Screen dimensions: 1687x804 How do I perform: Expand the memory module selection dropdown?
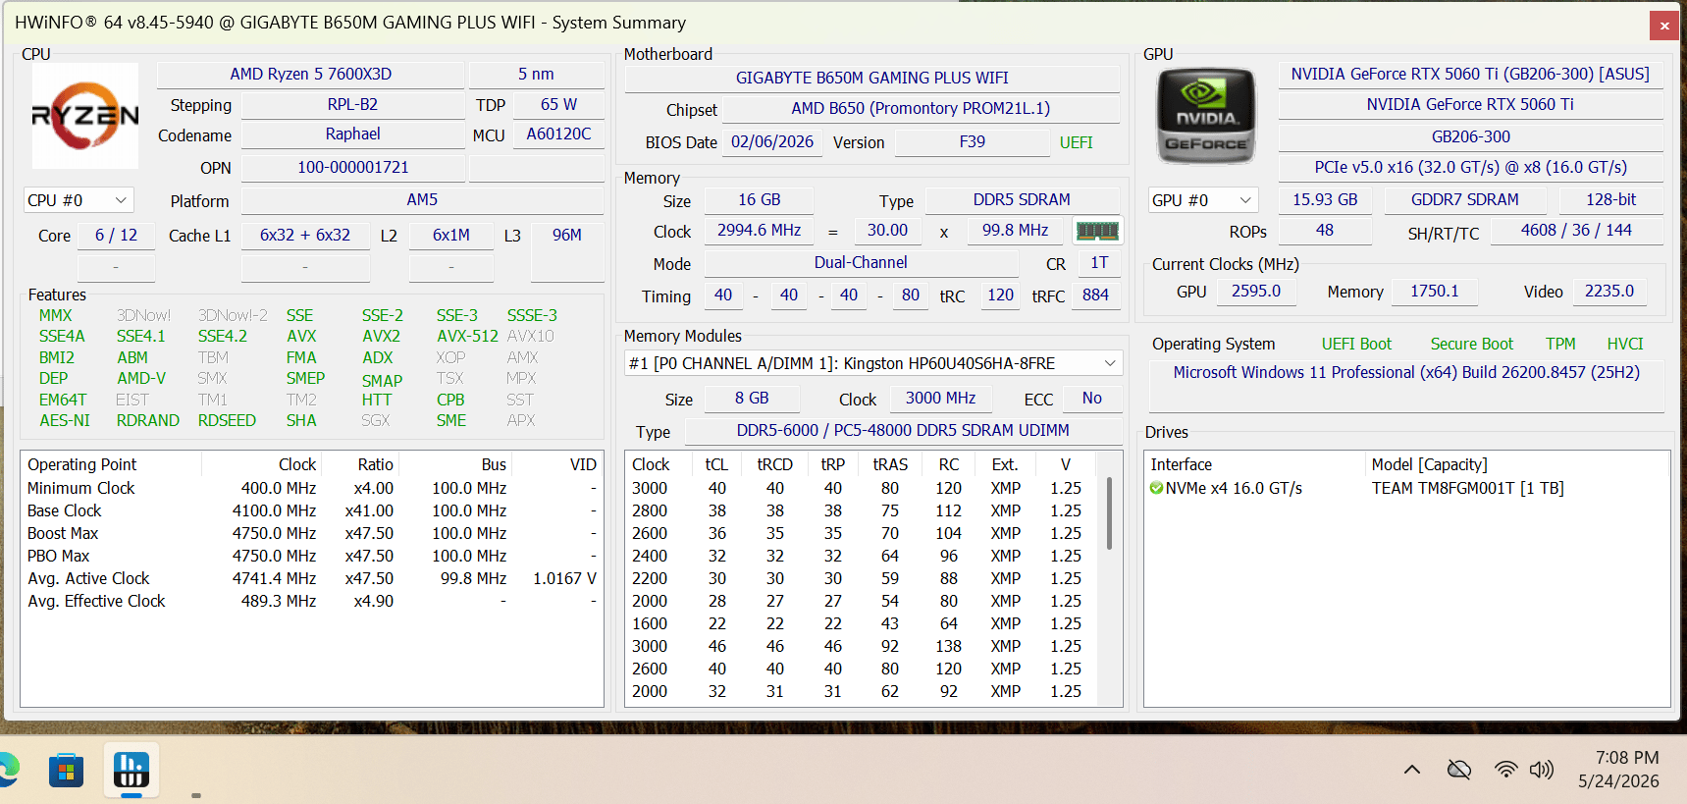(x=872, y=363)
